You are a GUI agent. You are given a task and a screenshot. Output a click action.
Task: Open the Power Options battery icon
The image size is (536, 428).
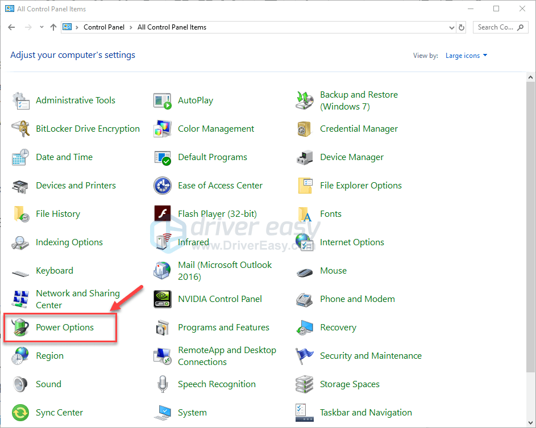20,328
